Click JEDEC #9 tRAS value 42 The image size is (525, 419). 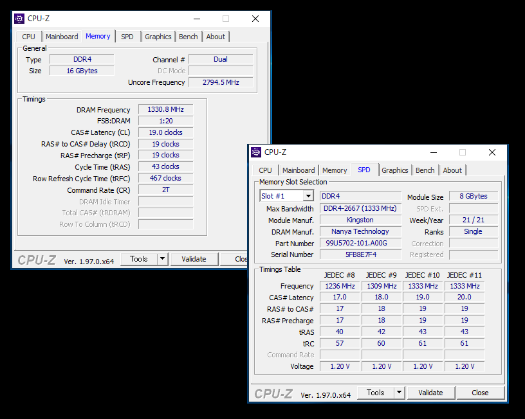pos(382,332)
